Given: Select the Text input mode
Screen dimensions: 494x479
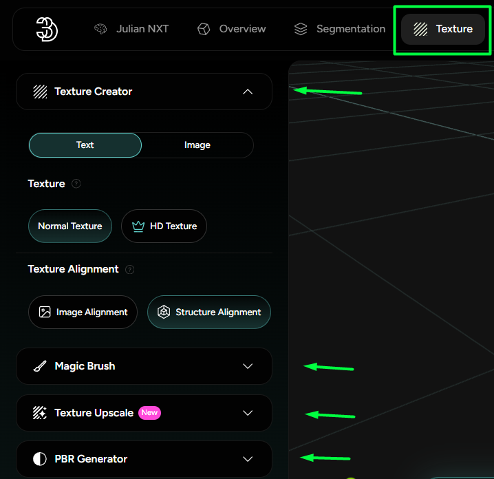Looking at the screenshot, I should [85, 145].
